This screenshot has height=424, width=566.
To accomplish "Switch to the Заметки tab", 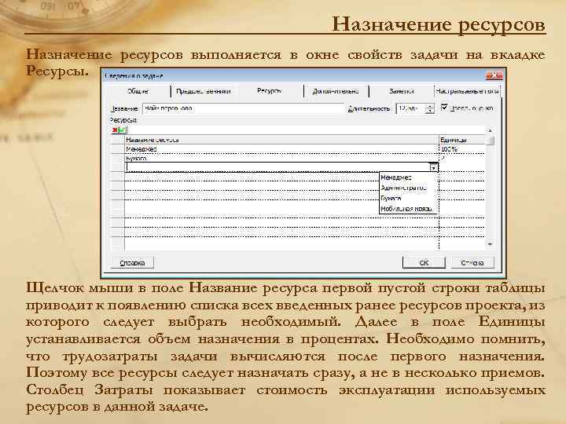I will coord(401,91).
